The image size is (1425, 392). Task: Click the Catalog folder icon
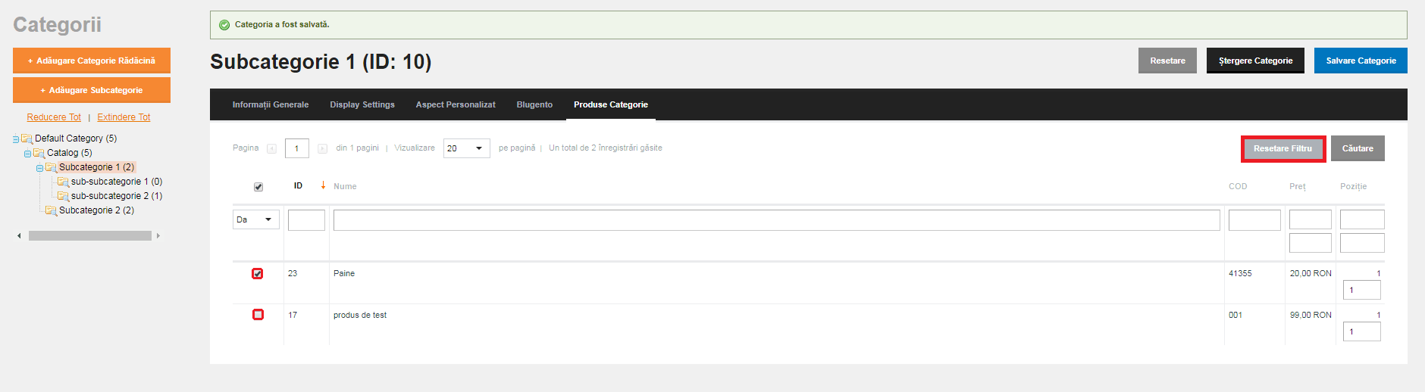pos(39,153)
